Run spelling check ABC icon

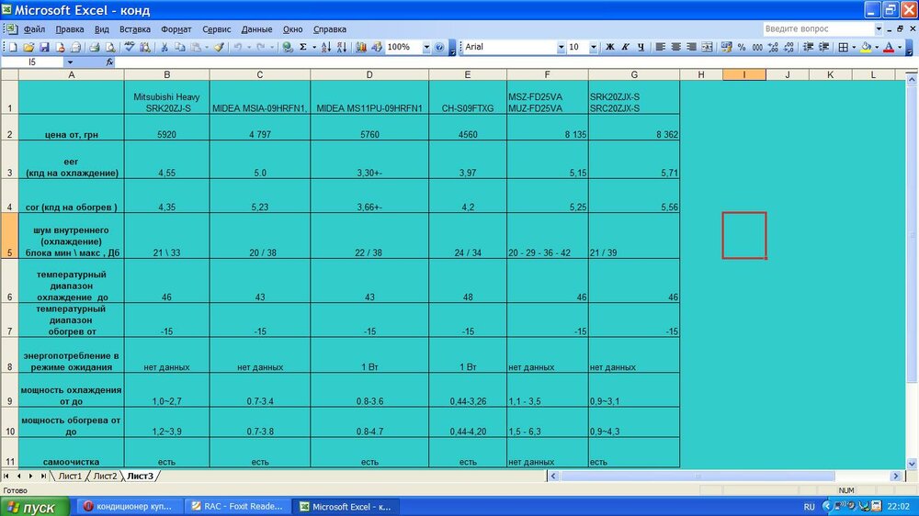click(130, 48)
